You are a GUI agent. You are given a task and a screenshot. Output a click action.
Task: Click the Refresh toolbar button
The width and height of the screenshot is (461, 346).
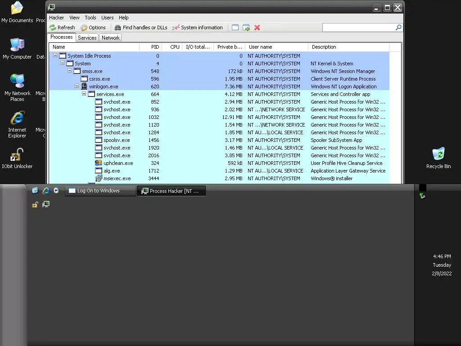(x=62, y=27)
